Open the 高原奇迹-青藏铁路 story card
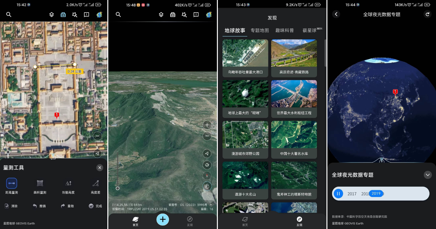This screenshot has height=229, width=436. [294, 58]
